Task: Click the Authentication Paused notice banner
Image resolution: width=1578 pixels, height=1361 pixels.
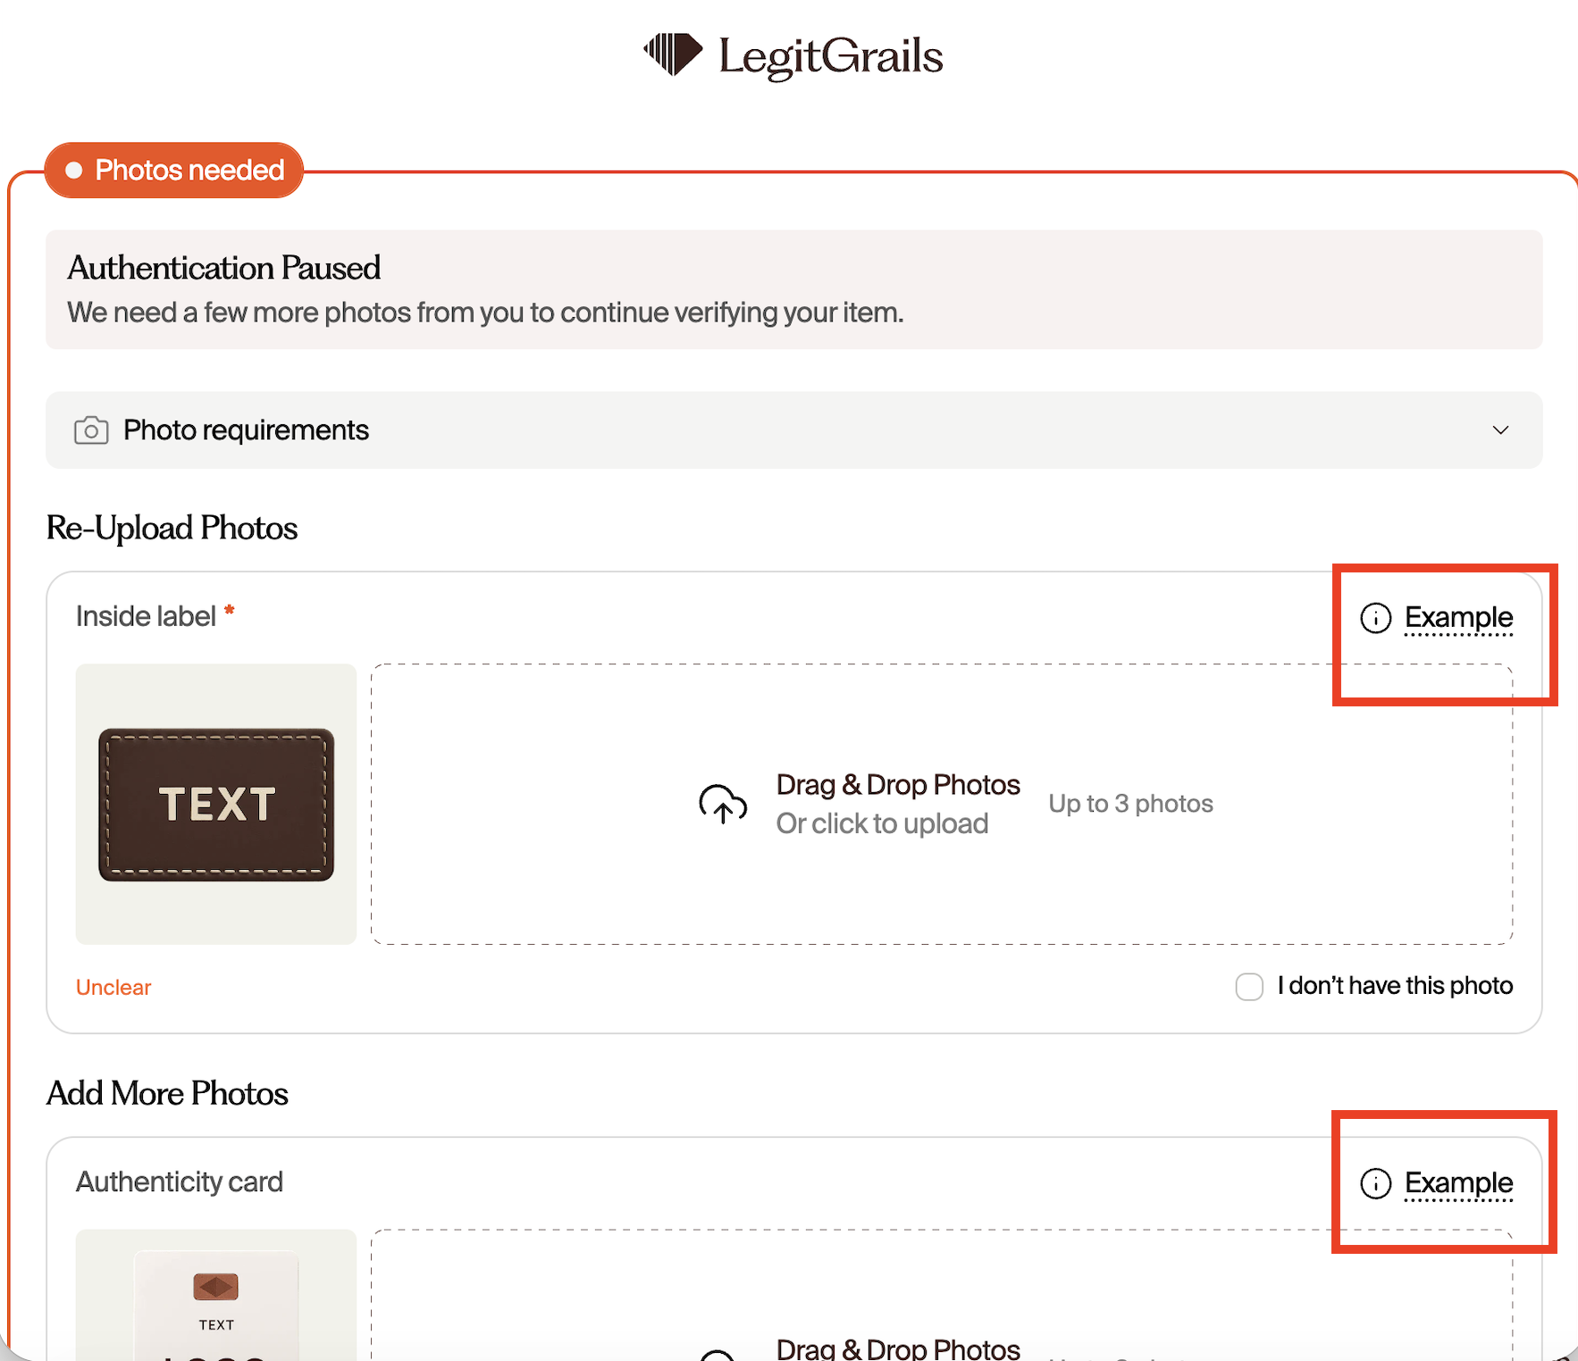Action: click(794, 289)
